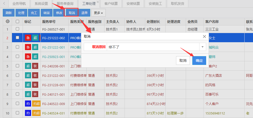Image resolution: width=253 pixels, height=118 pixels.
Task: Open the 更多 dropdown menu
Action: point(98,13)
